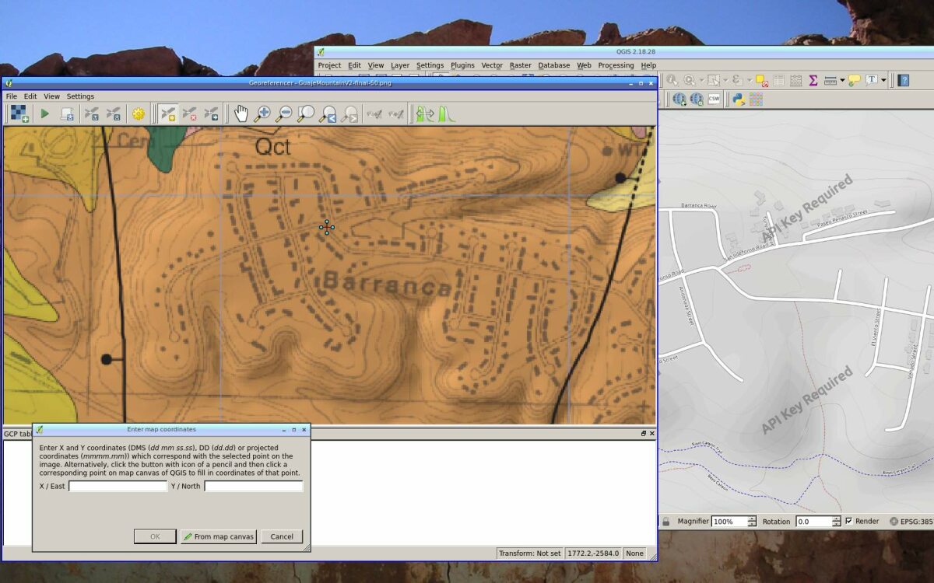This screenshot has height=583, width=934.
Task: Start georeferencing with the green play icon
Action: point(45,114)
